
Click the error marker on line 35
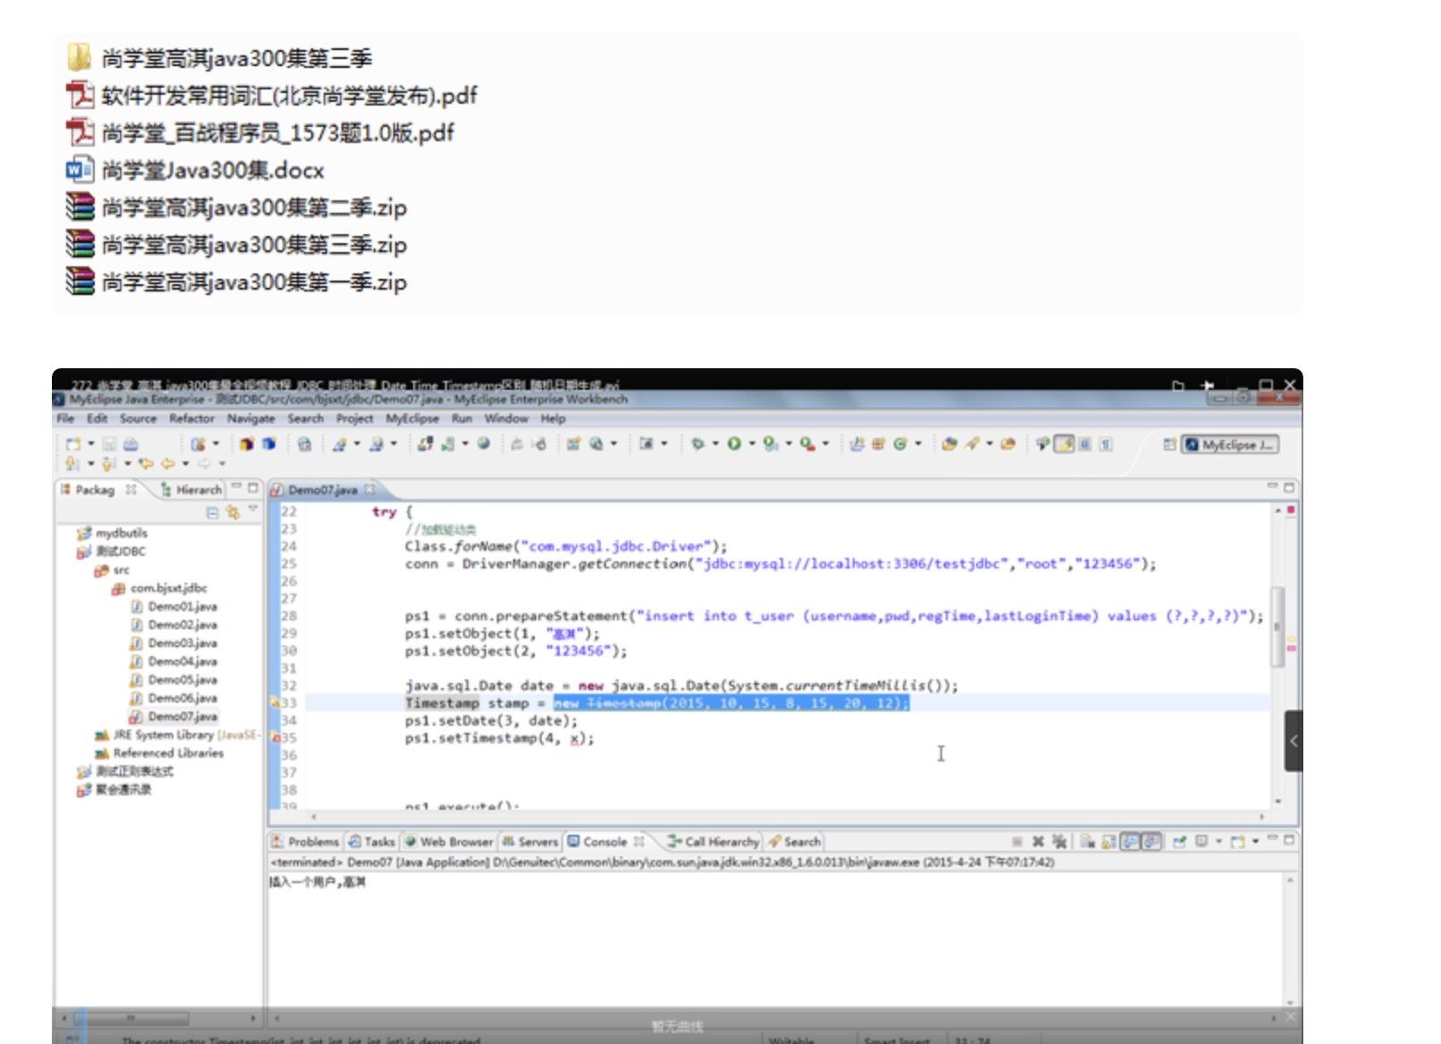[x=275, y=738]
